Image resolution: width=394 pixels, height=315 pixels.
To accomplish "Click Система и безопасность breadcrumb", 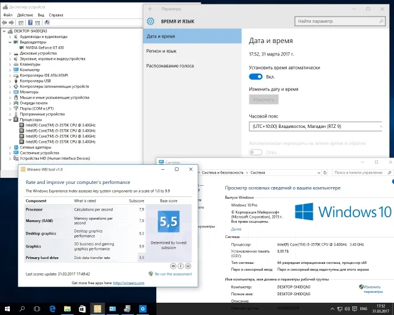I will (x=222, y=173).
